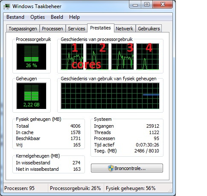Viewport: 207px width, 196px height.
Task: Click the physical memory history graph
Action: [110, 96]
